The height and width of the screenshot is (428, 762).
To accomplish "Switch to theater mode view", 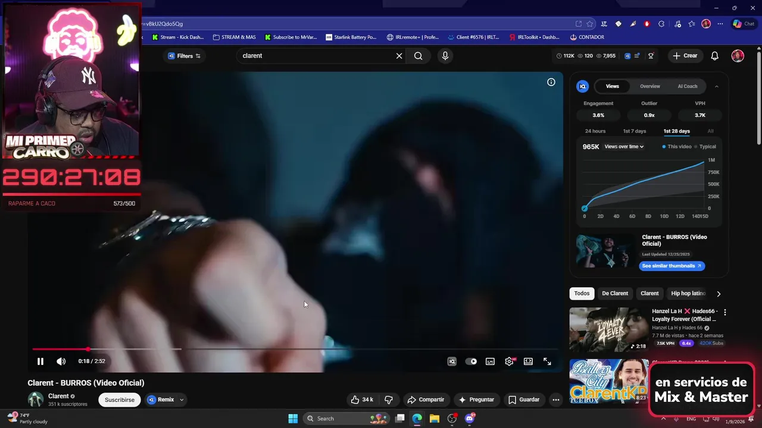I will point(528,361).
